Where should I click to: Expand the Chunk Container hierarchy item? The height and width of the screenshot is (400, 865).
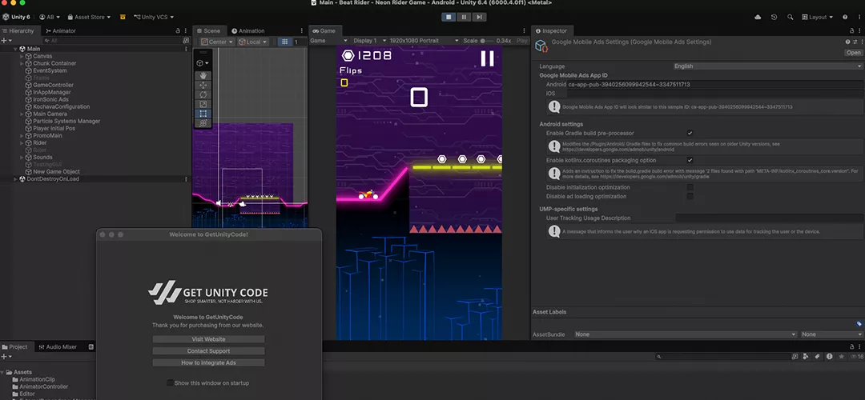pyautogui.click(x=22, y=63)
